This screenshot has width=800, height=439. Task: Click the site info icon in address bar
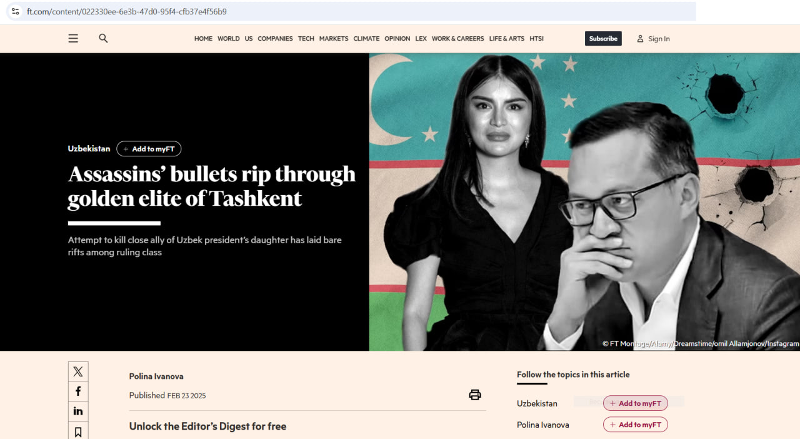pyautogui.click(x=16, y=11)
